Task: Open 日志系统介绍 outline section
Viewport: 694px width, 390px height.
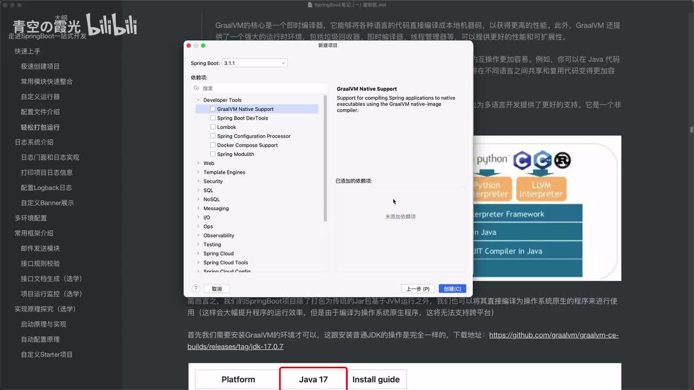Action: [34, 142]
